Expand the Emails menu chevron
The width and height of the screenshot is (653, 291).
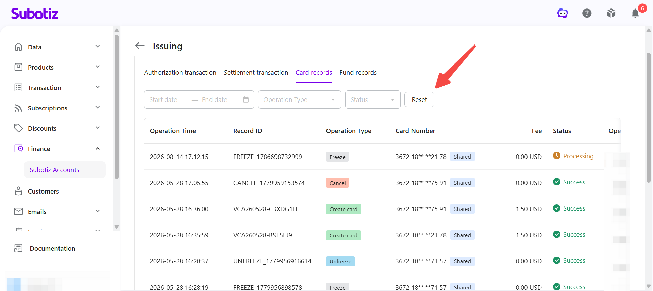(98, 211)
